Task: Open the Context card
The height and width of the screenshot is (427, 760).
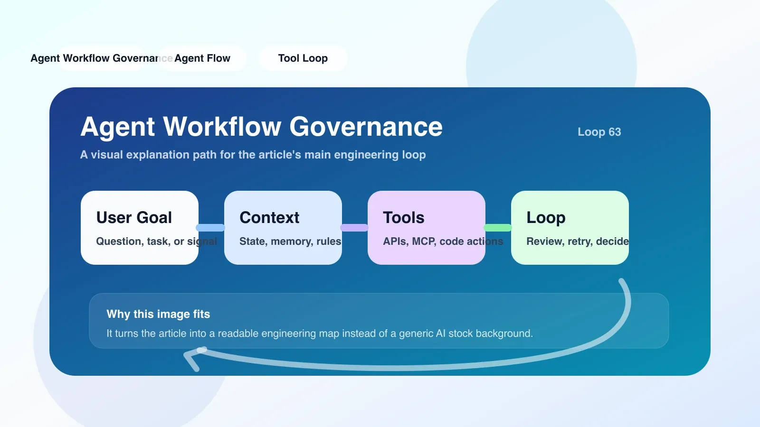Action: click(x=283, y=228)
